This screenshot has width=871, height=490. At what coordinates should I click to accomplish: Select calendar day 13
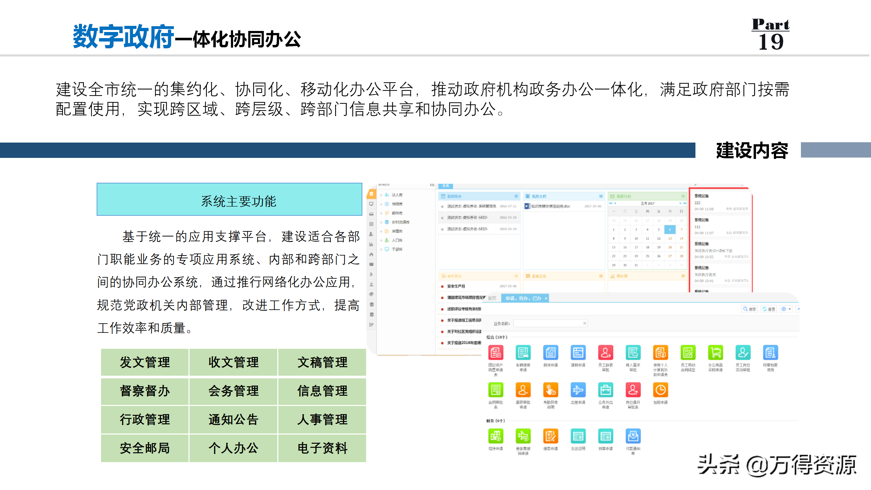pyautogui.click(x=670, y=239)
